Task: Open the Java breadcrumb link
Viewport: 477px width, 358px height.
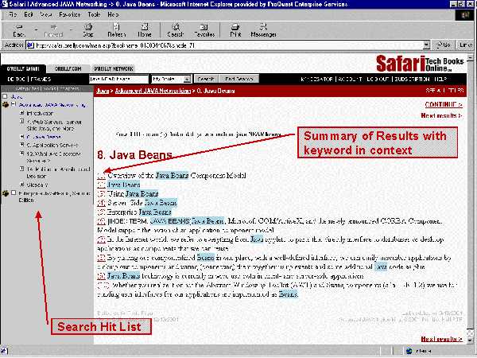Action: click(x=103, y=91)
